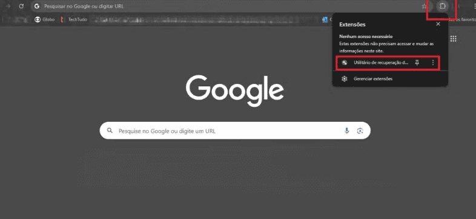
Task: Open the Extensions puzzle icon in toolbar
Action: (442, 6)
